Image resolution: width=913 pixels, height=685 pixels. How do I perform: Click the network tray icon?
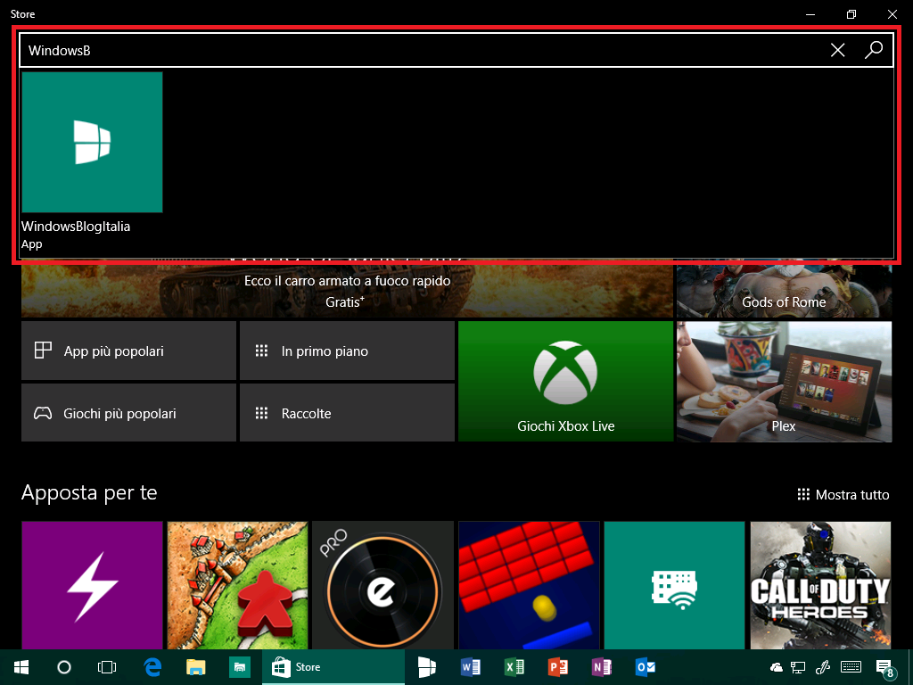798,667
